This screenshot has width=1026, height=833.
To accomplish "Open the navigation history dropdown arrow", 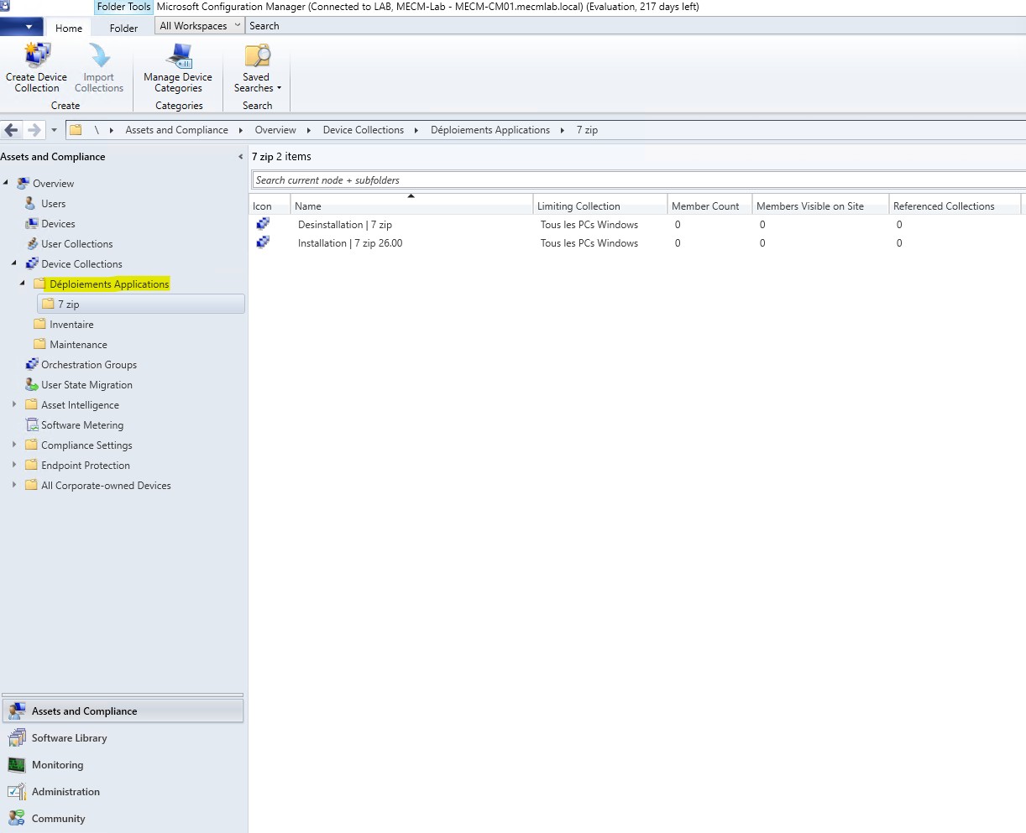I will [54, 130].
